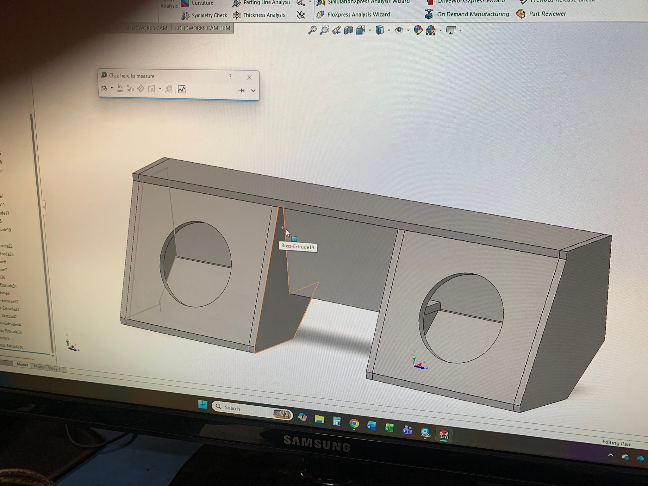Screen dimensions: 648x486
Task: Open Symmetry Check tool
Action: 204,15
